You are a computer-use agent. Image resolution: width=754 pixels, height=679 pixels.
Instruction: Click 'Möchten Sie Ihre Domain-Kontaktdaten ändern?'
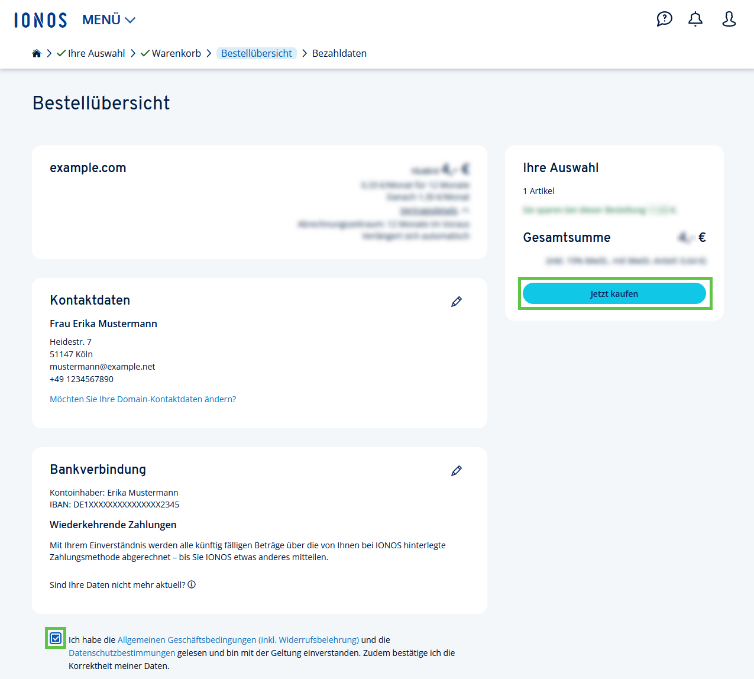coord(143,399)
